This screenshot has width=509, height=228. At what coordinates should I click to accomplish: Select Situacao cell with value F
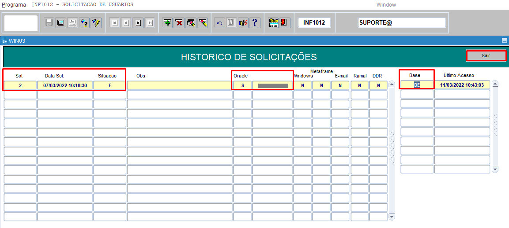[x=110, y=85]
